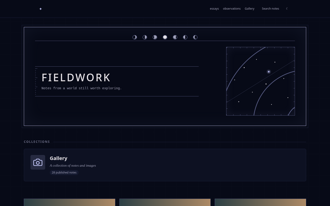Go to the observations page
330x206 pixels.
[232, 9]
